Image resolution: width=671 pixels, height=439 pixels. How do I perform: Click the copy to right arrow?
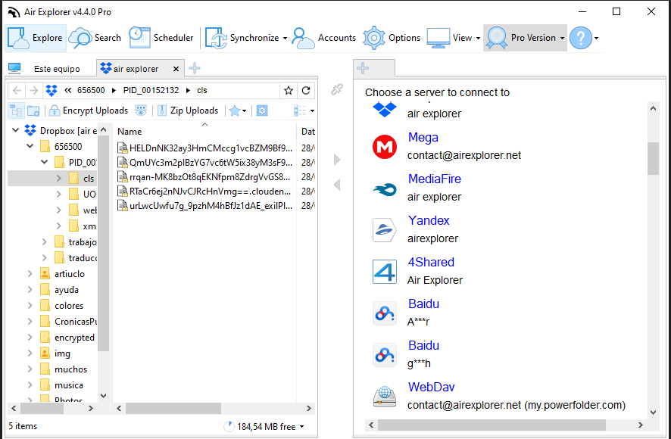tap(337, 160)
